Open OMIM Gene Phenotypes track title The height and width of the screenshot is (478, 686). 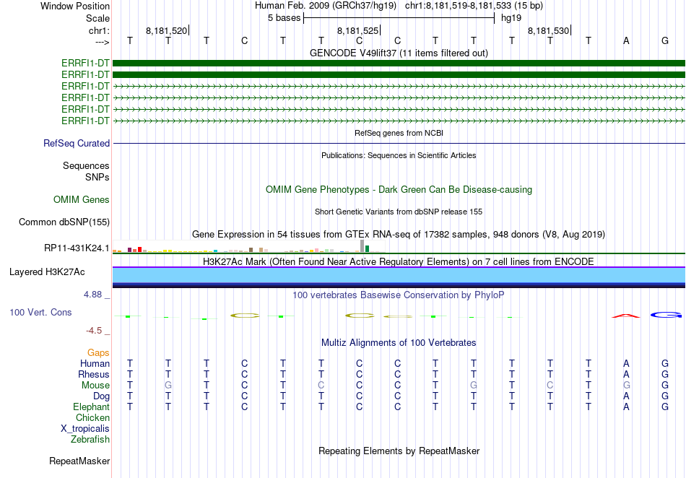[399, 189]
